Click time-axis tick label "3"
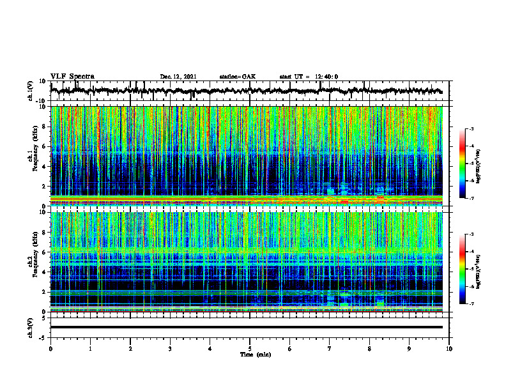Viewport: 506px width, 391px height. (x=170, y=349)
